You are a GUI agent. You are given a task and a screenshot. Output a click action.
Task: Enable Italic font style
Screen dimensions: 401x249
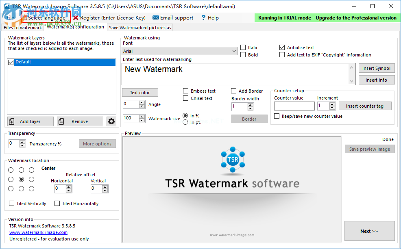(242, 47)
